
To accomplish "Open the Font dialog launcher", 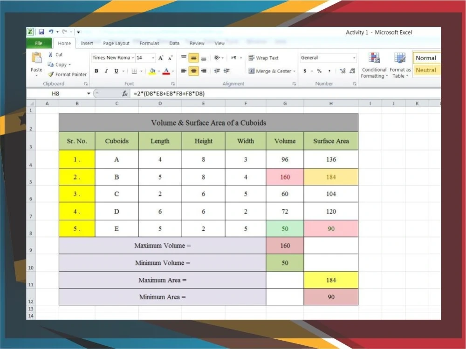I will (x=173, y=84).
